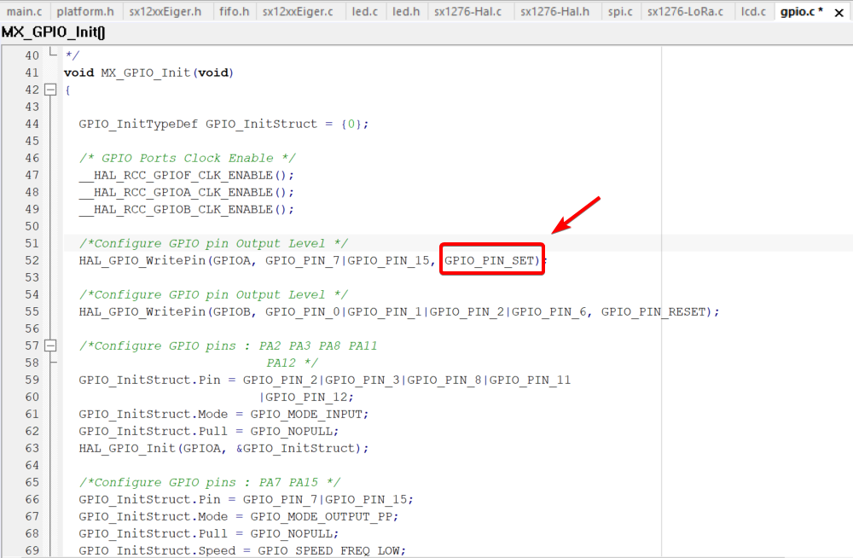Collapse the function body fold at line 42
This screenshot has width=853, height=558.
coord(50,90)
